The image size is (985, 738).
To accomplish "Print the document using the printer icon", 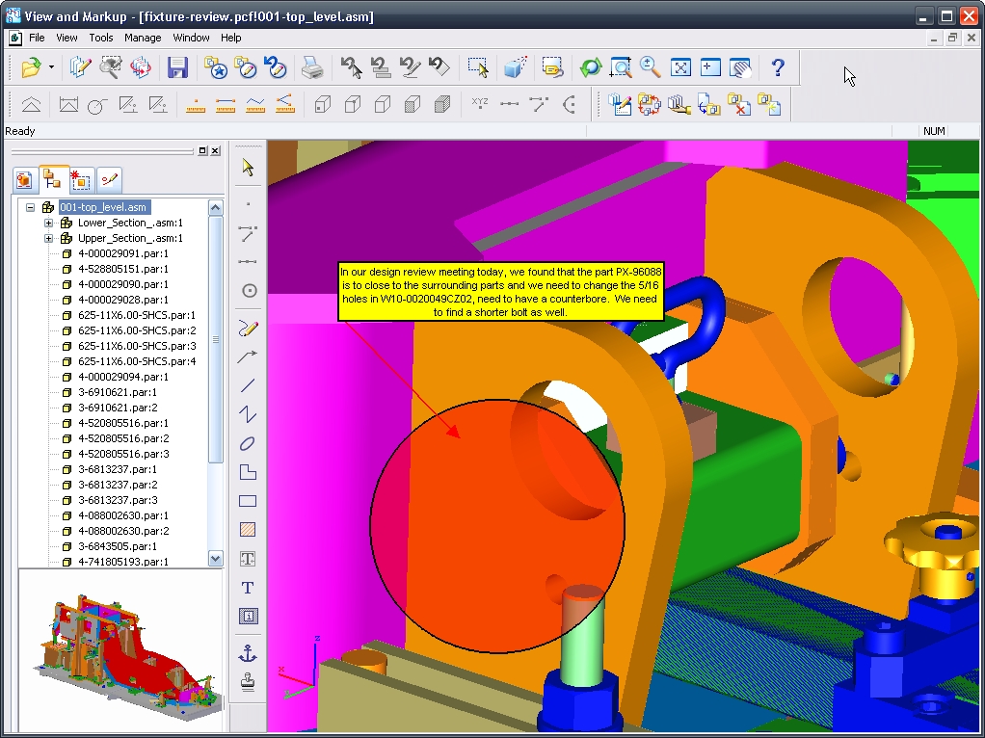I will tap(311, 67).
